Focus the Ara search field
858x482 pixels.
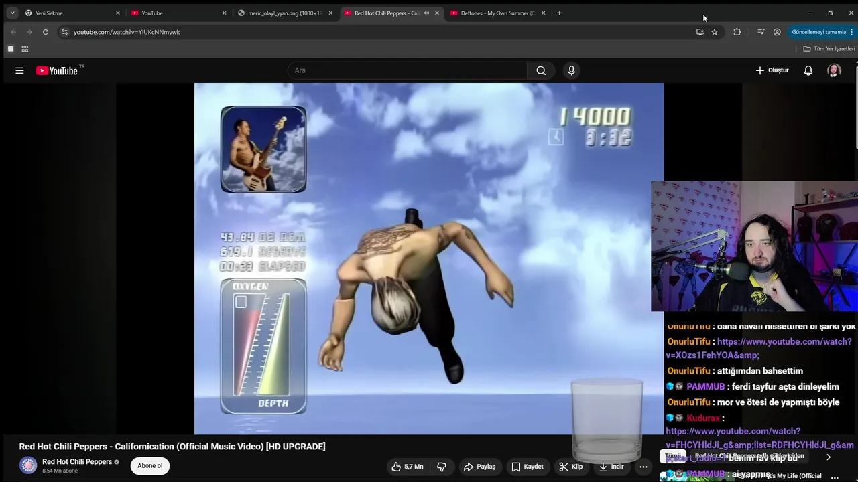(x=408, y=70)
